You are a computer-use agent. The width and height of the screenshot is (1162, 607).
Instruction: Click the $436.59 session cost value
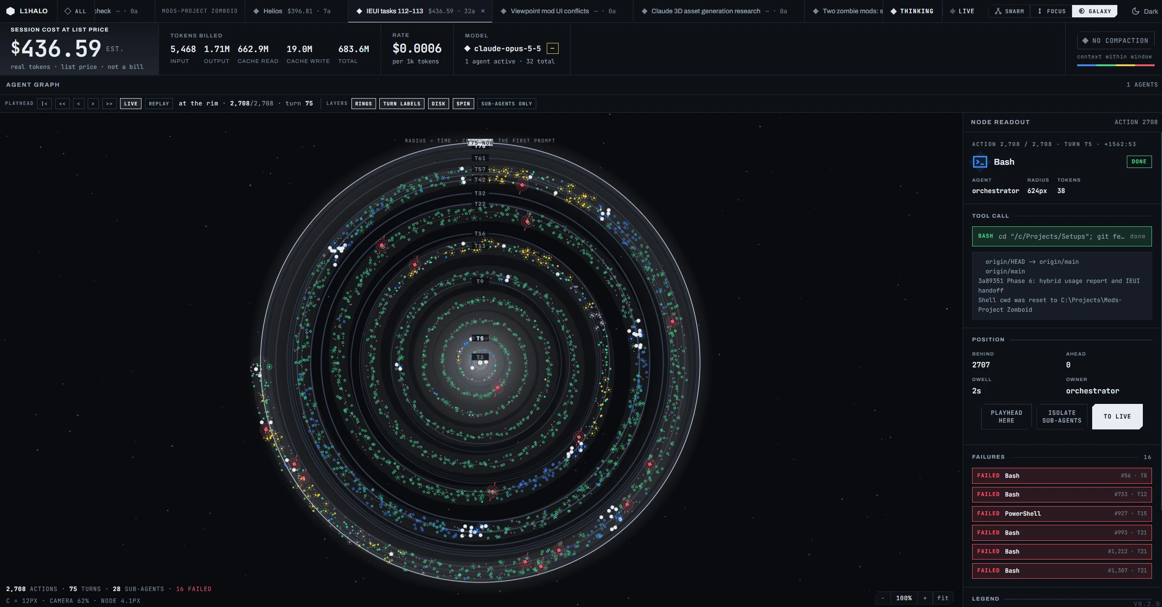(x=56, y=48)
